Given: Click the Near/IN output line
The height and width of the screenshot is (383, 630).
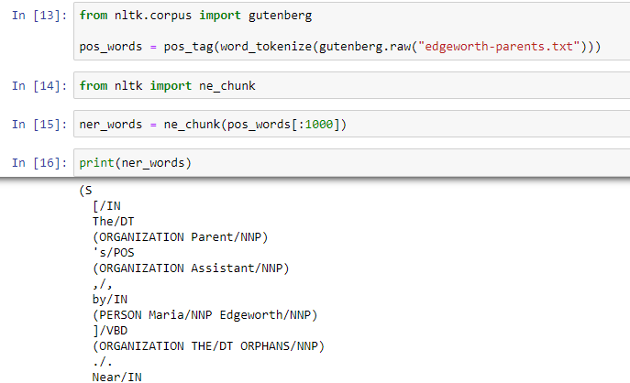Looking at the screenshot, I should (x=113, y=377).
